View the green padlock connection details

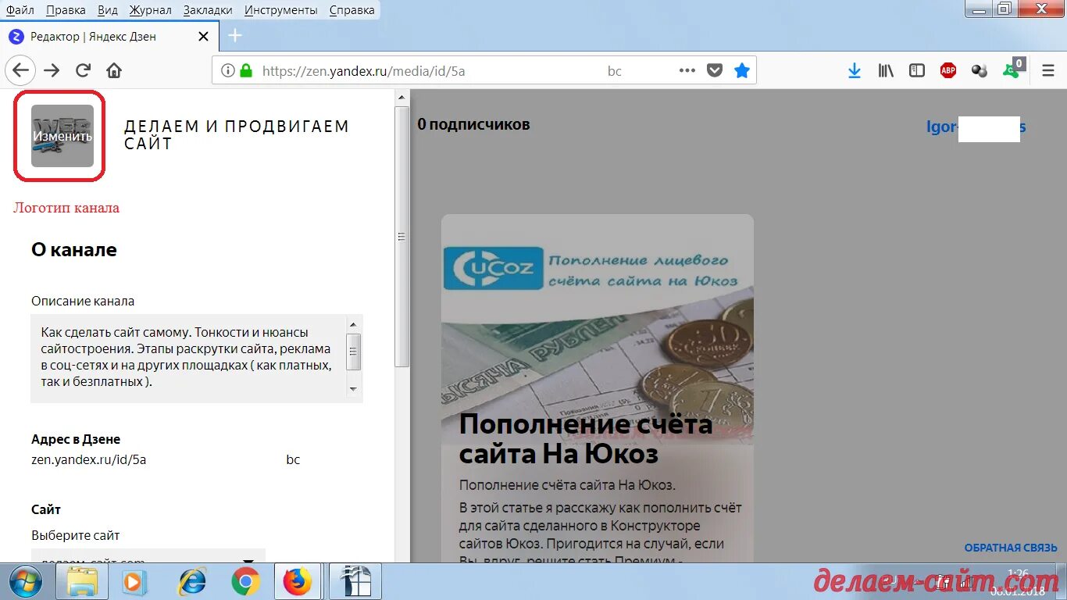246,70
